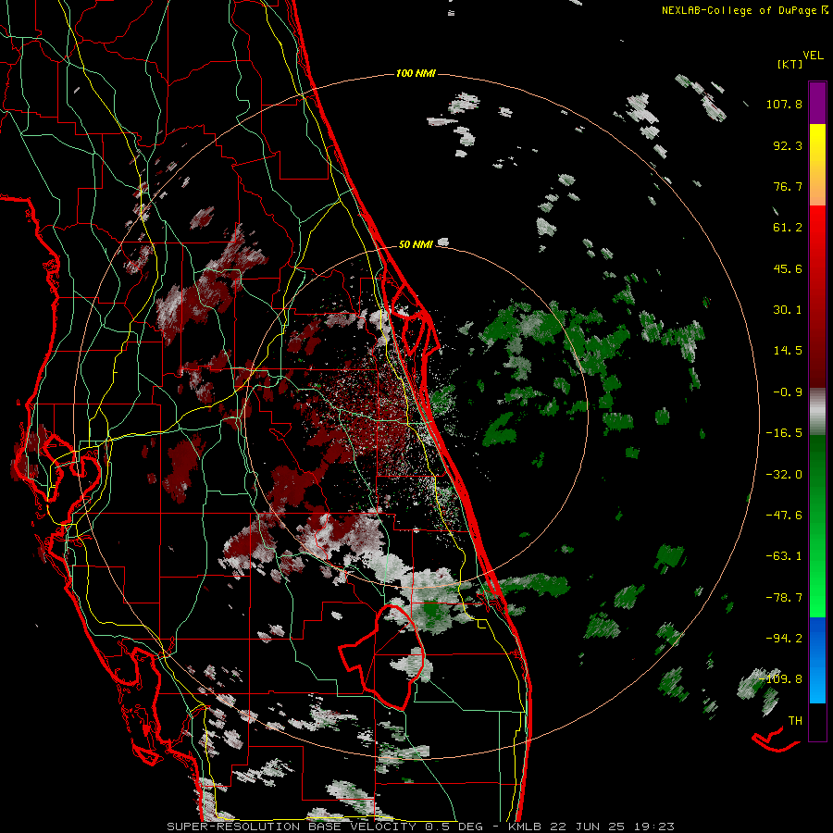This screenshot has width=833, height=833.
Task: Select the -109.8 velocity scale value
Action: point(781,679)
